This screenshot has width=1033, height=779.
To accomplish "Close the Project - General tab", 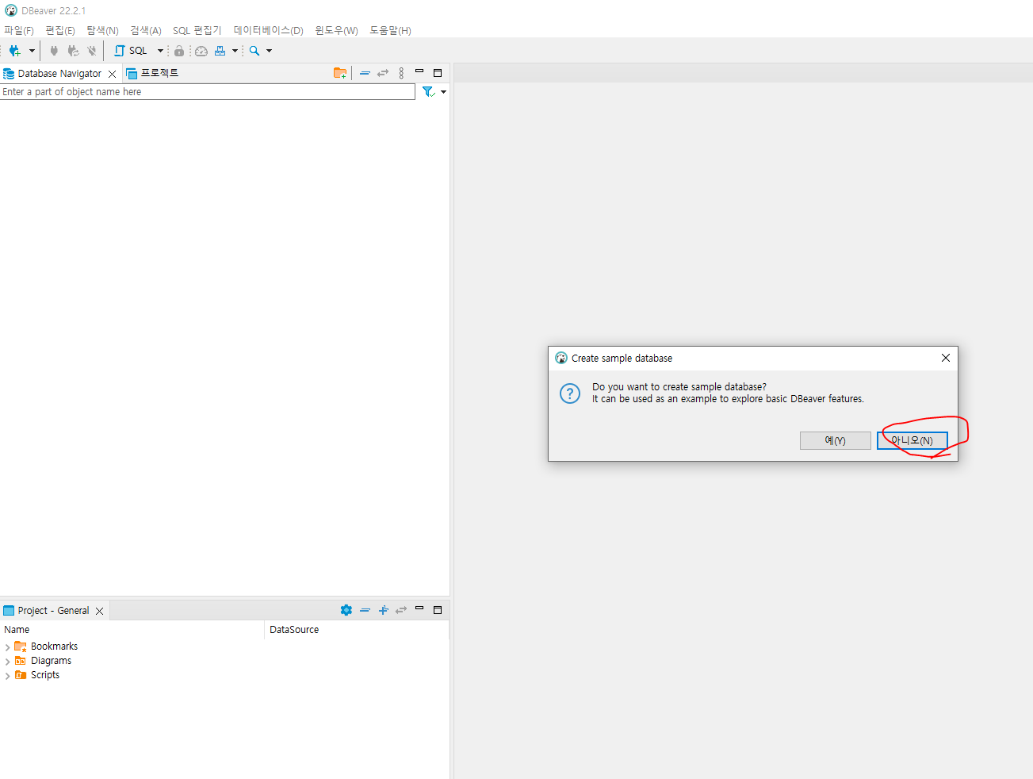I will (x=100, y=611).
